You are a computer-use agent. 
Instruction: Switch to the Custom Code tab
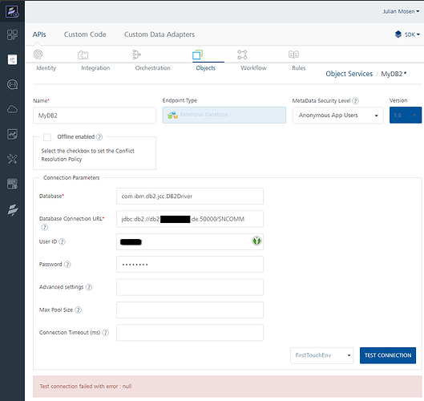coord(85,34)
